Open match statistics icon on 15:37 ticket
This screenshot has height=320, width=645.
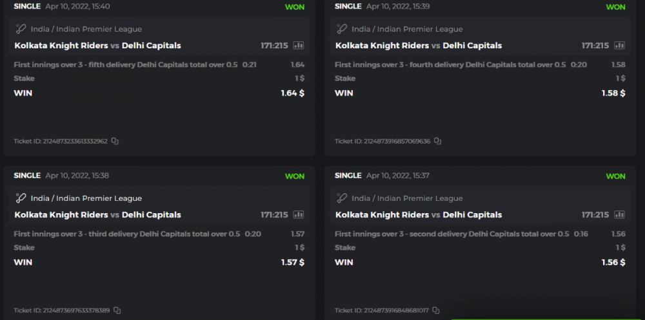[619, 215]
